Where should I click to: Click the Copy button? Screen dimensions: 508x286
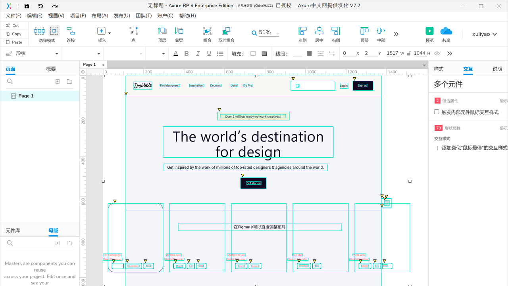pyautogui.click(x=13, y=34)
